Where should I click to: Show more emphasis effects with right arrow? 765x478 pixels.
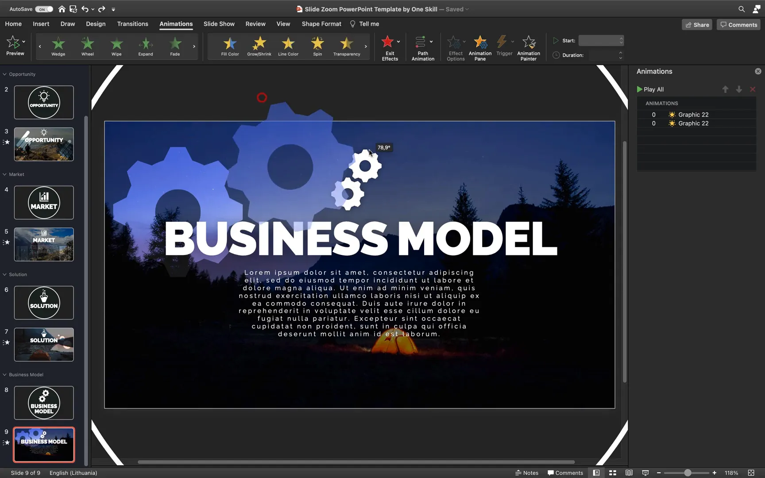(x=366, y=46)
